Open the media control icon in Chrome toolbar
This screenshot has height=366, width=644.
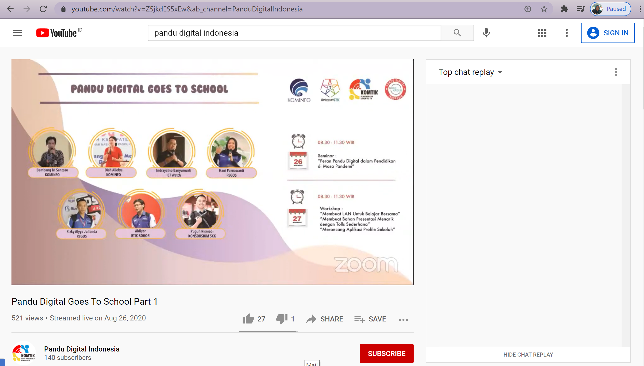pyautogui.click(x=580, y=9)
